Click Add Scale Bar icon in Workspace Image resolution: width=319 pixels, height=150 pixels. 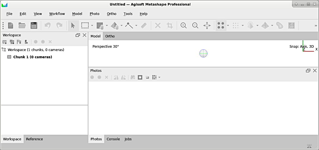tap(26, 42)
